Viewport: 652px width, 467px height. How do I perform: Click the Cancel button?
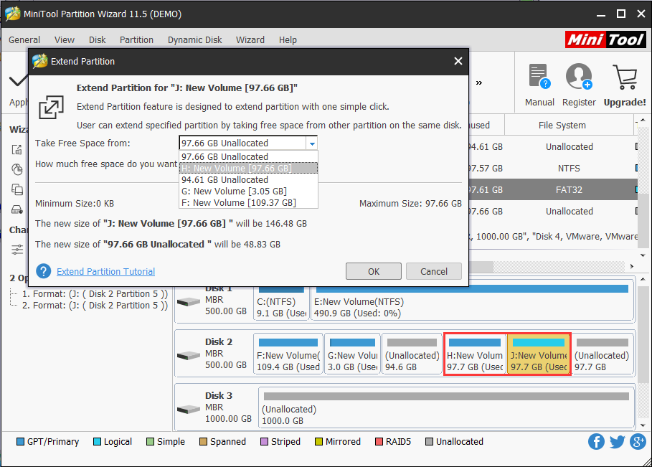434,271
